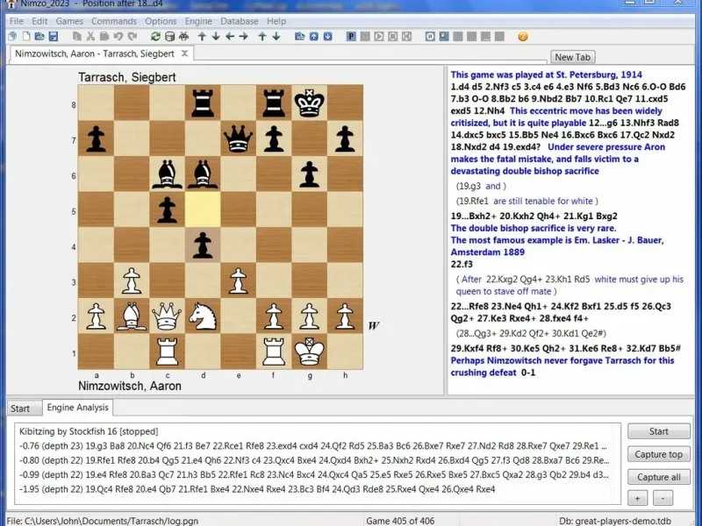
Task: Select the white king on g1
Action: click(x=310, y=352)
